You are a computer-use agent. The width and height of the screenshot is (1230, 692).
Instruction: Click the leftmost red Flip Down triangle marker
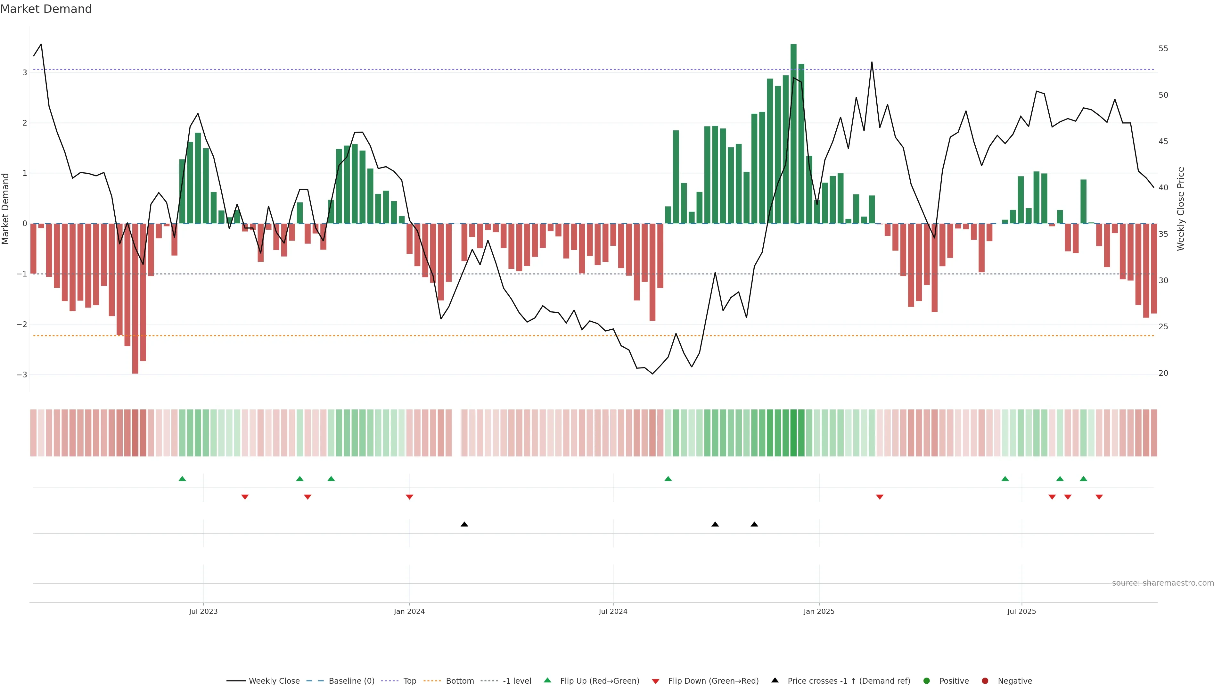tap(245, 497)
